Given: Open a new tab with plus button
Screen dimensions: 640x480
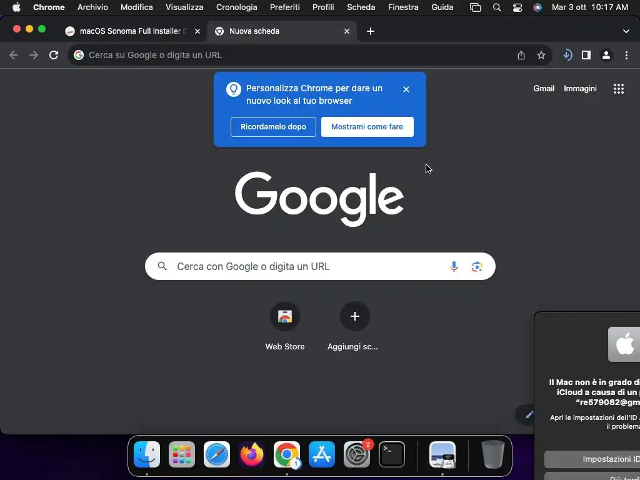Looking at the screenshot, I should pos(371,31).
